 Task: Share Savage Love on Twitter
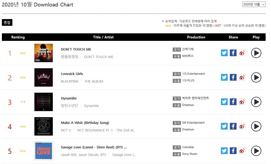[x=224, y=151]
